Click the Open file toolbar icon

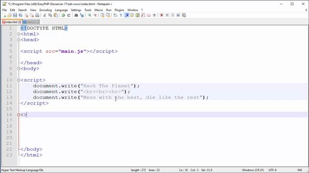point(9,15)
